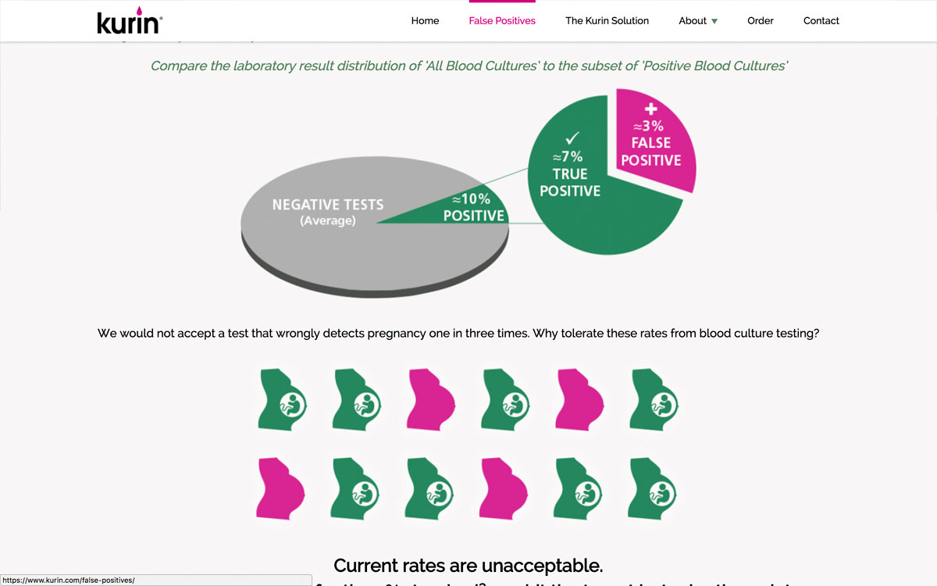The image size is (937, 586).
Task: Click the first green pregnant icon, top row
Action: point(282,399)
